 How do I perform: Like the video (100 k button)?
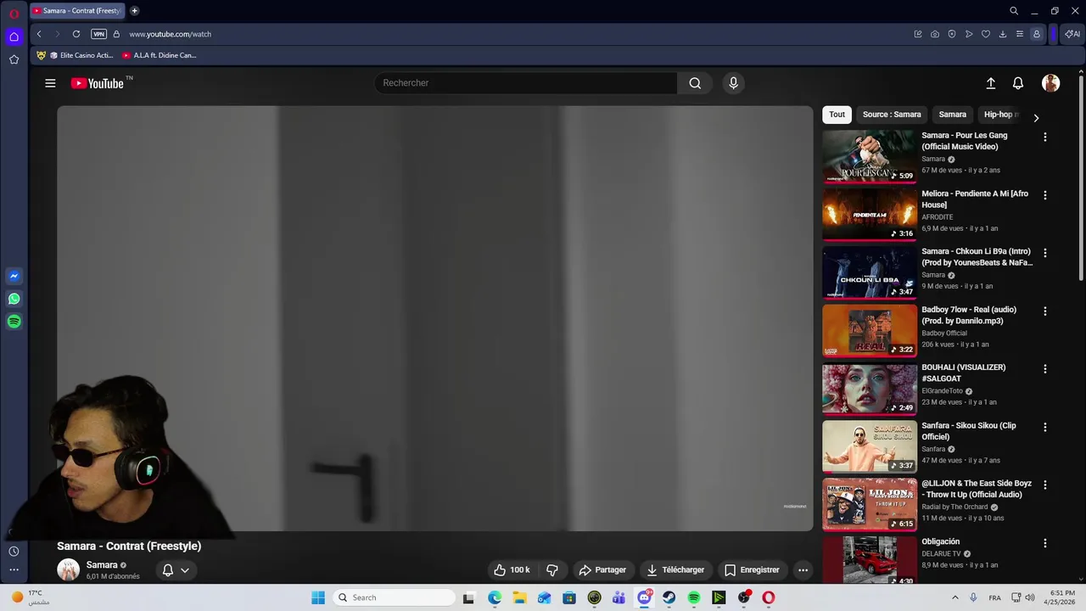[512, 570]
